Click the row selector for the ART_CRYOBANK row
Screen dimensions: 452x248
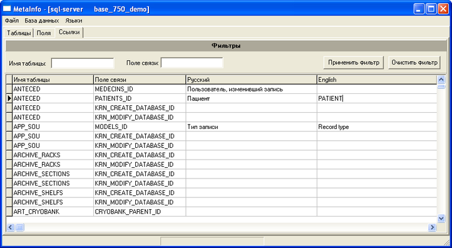coord(9,212)
